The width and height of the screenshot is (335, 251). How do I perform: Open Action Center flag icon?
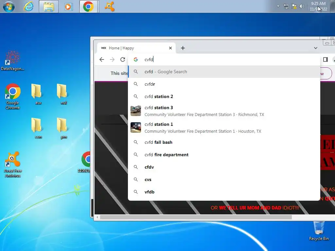294,6
